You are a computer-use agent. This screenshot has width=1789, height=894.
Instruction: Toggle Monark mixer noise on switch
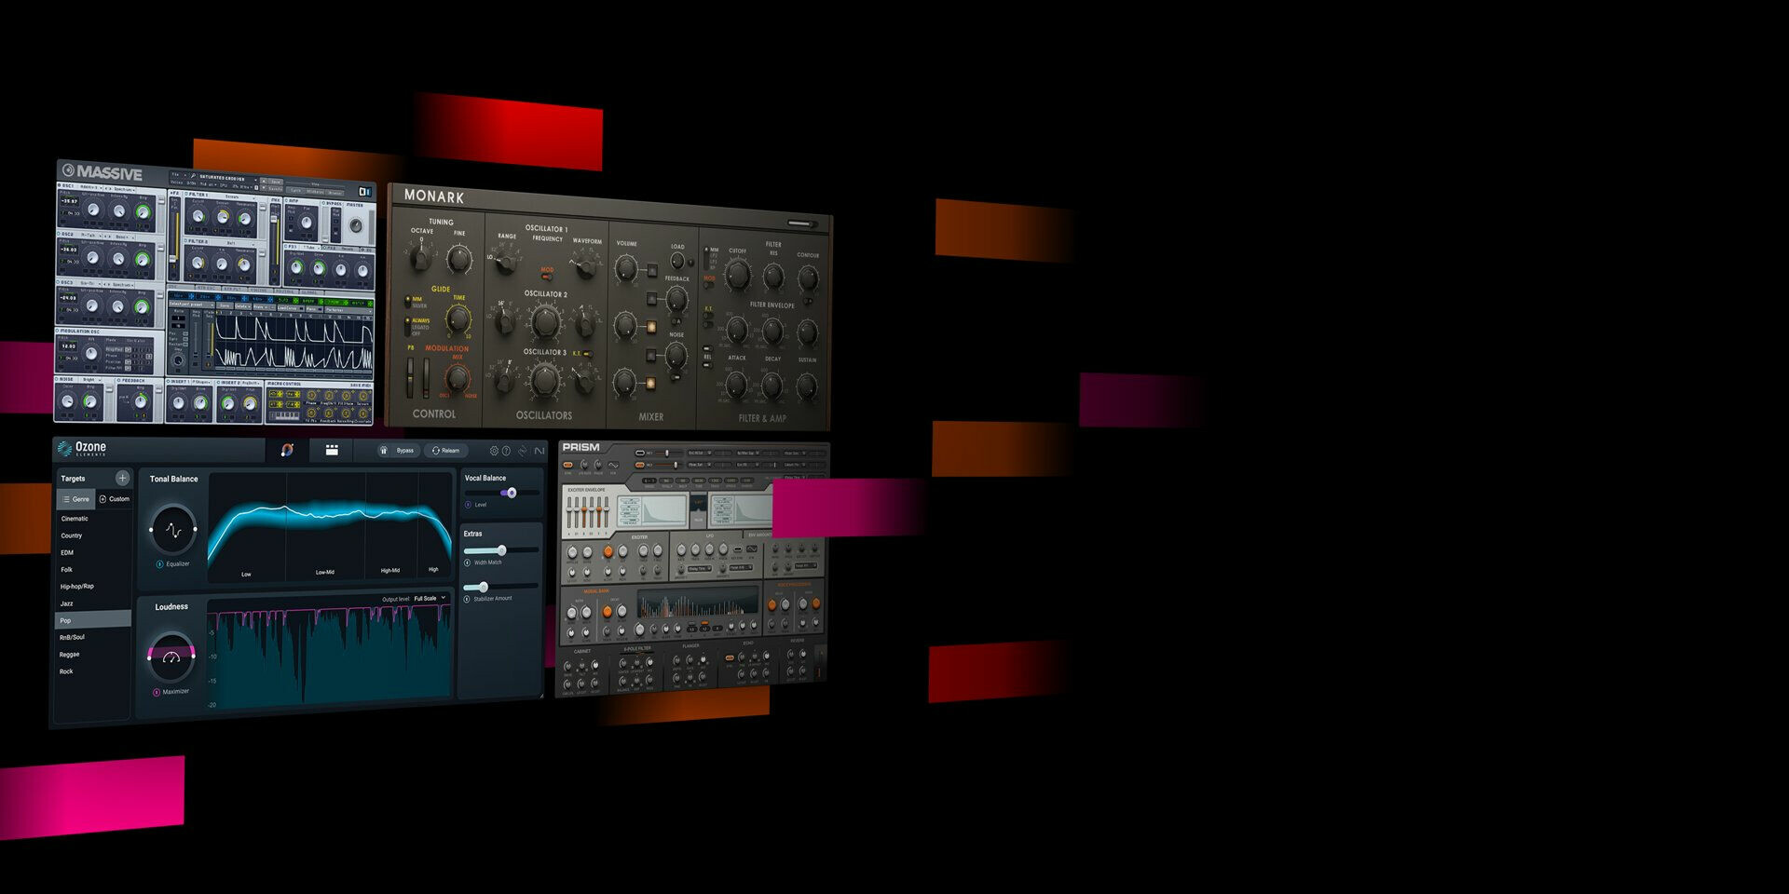(650, 355)
